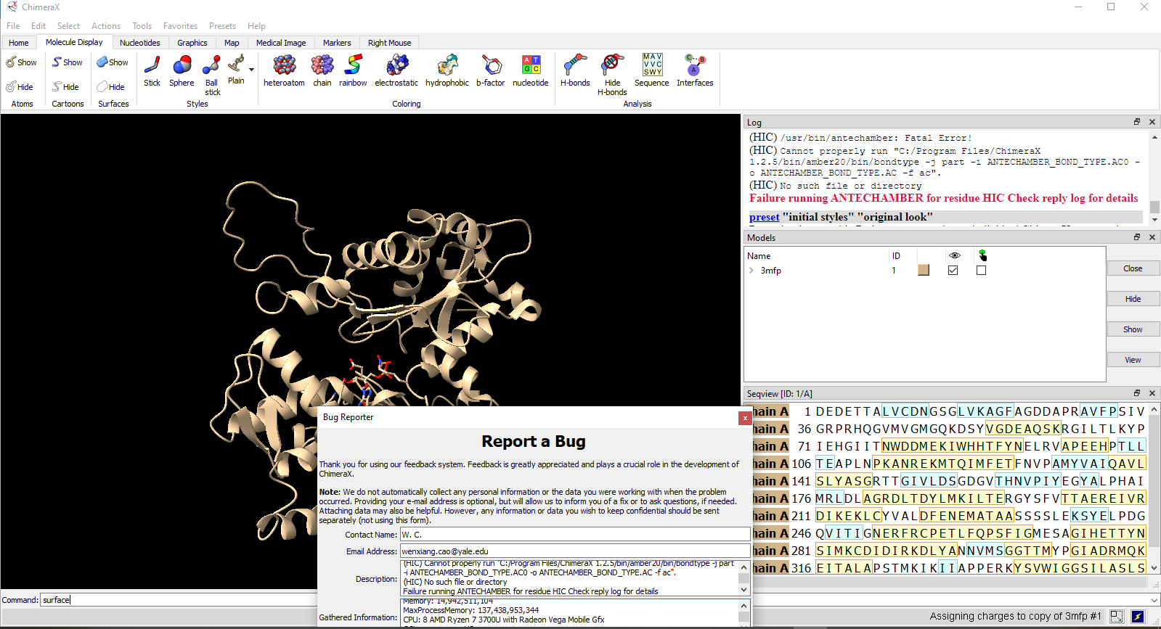Screen dimensions: 1161x629
Task: Color the structure by heteroatom
Action: pyautogui.click(x=284, y=70)
